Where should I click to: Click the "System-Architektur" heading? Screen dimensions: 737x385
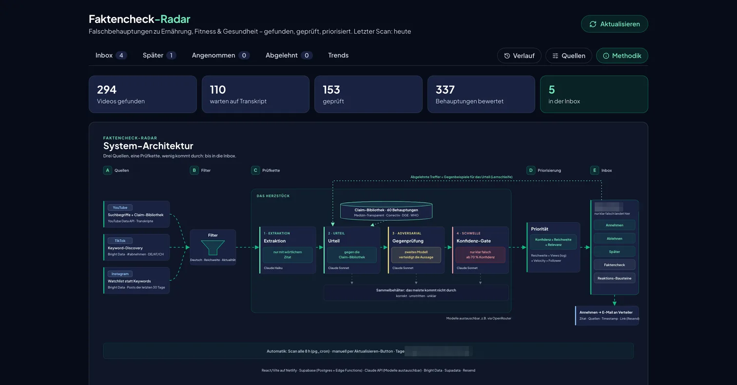pyautogui.click(x=148, y=146)
